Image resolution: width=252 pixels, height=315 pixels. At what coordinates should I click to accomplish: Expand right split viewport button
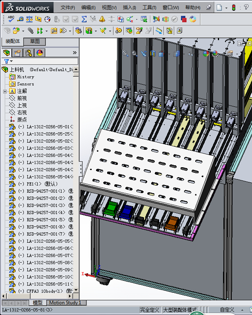249,44
